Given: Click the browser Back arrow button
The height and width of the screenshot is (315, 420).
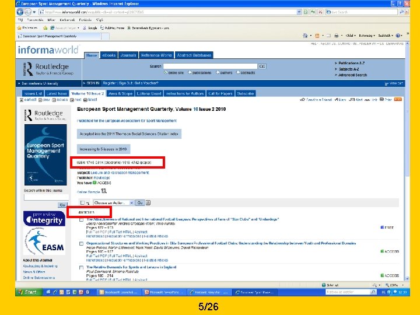Looking at the screenshot, I should 20,12.
